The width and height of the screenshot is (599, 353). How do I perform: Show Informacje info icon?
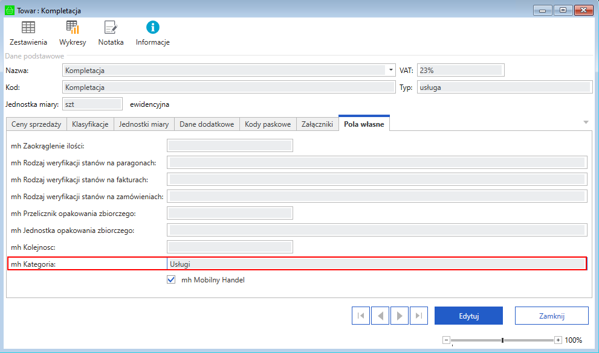coord(153,28)
